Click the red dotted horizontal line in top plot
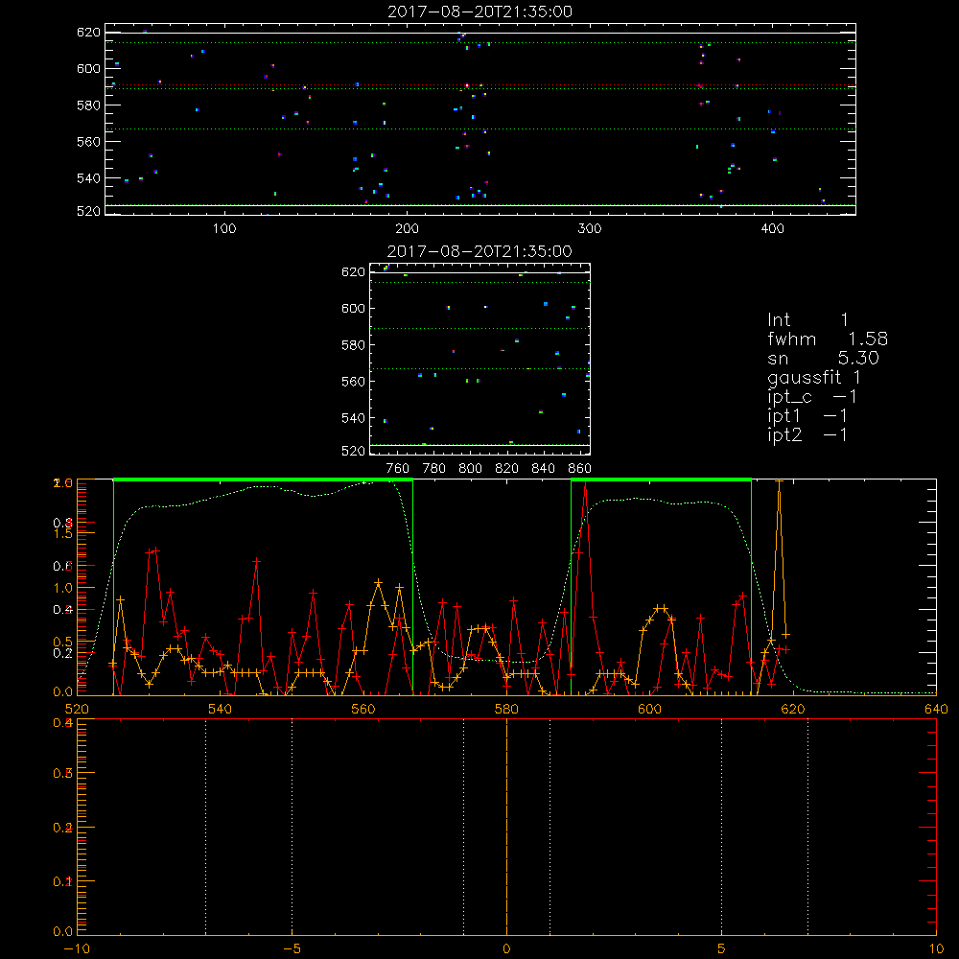Viewport: 959px width, 959px height. 480,85
